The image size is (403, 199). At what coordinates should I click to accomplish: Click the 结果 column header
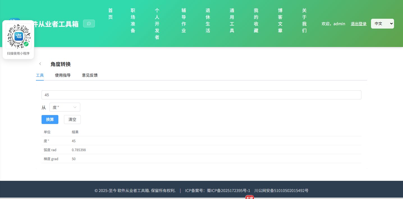pos(75,132)
